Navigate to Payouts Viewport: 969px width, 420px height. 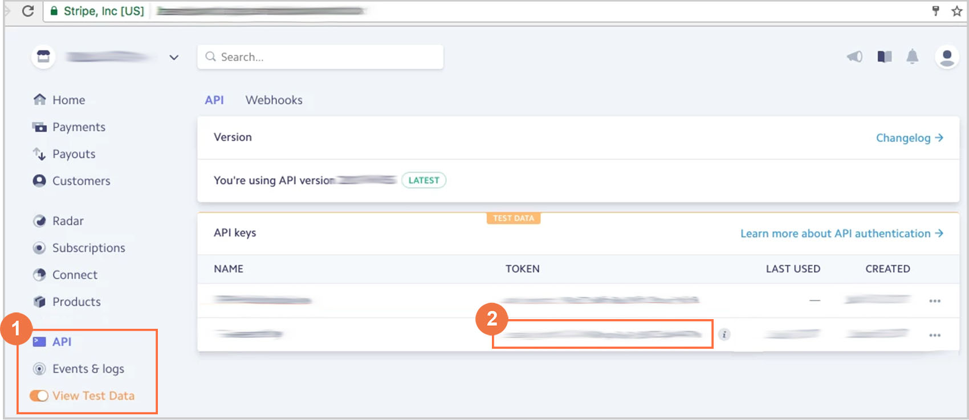click(x=64, y=154)
